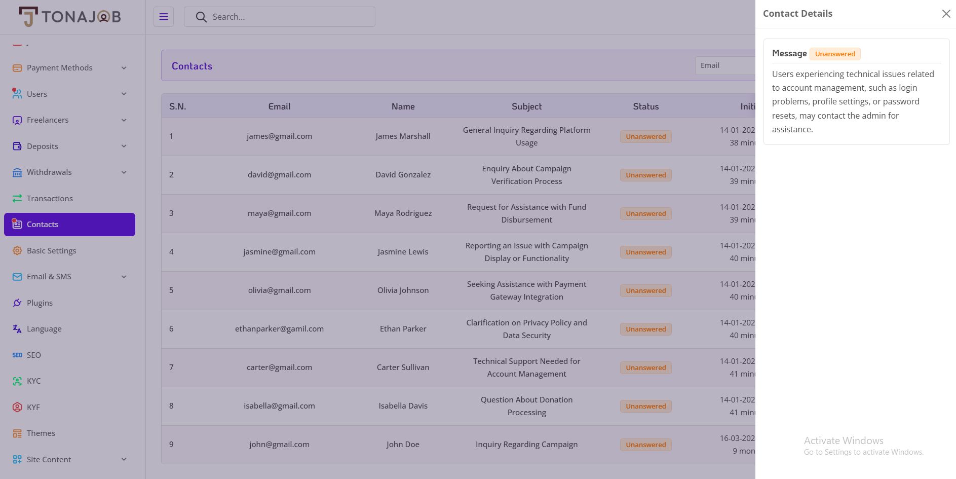Click subject Inquiry Regarding Campaign

[x=526, y=445]
